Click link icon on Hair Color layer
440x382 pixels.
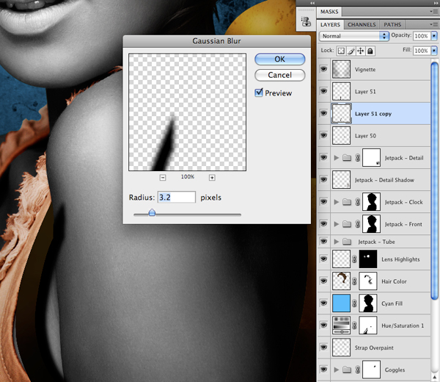click(x=354, y=281)
